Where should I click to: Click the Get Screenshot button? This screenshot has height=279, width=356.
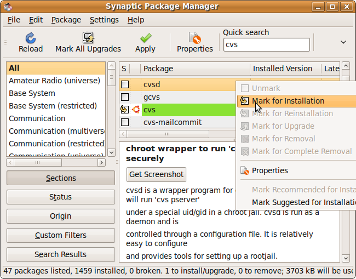tap(156, 174)
